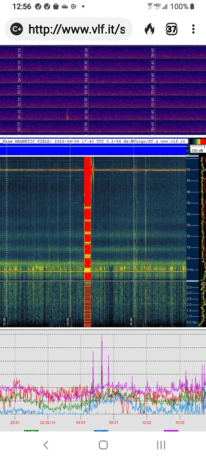The width and height of the screenshot is (206, 459).
Task: Click the 50 Hz frequency axis label
Action: click(x=188, y=170)
